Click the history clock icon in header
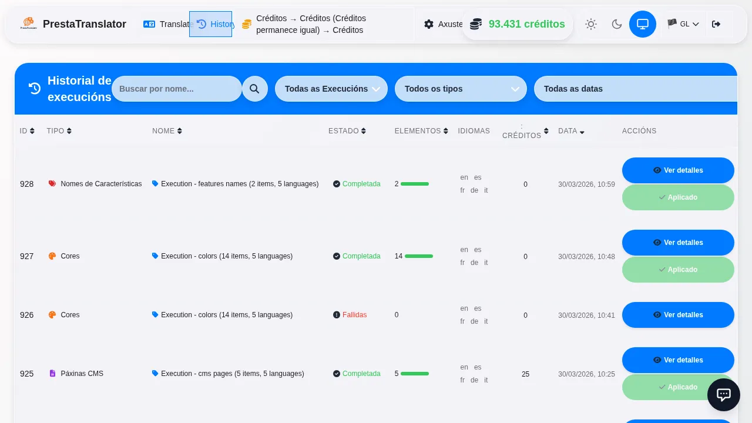This screenshot has height=423, width=752. click(202, 24)
